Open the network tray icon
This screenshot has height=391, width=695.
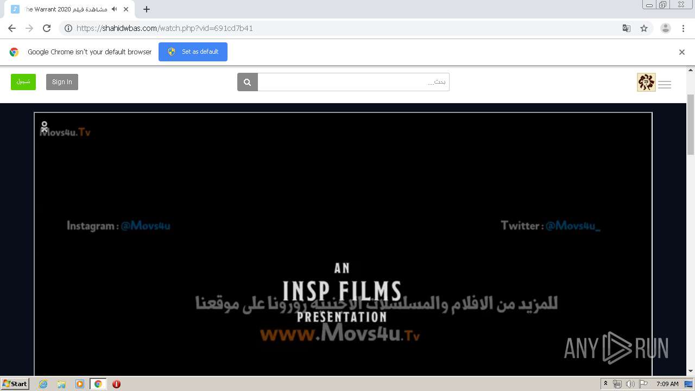pyautogui.click(x=617, y=384)
